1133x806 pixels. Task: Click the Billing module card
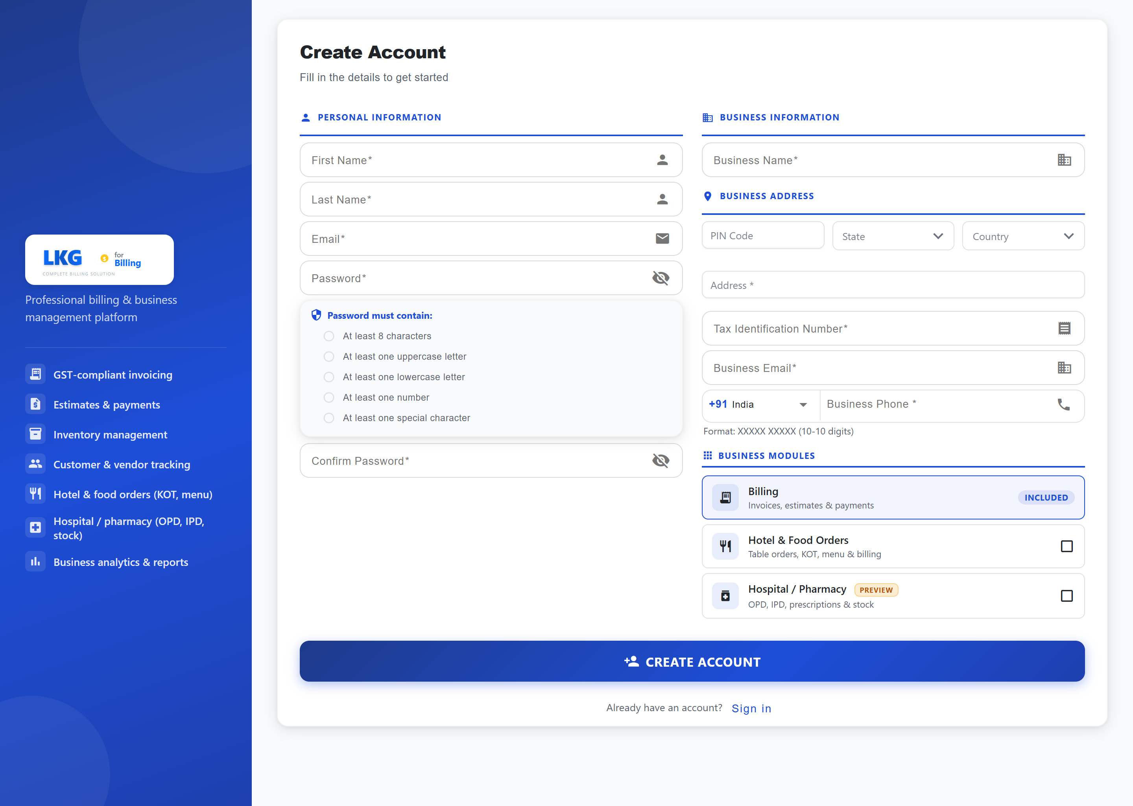click(x=893, y=497)
